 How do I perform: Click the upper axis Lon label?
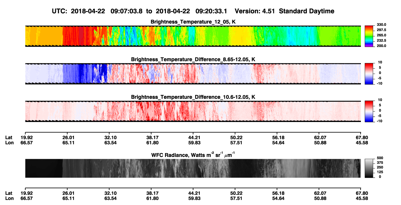click(9, 142)
